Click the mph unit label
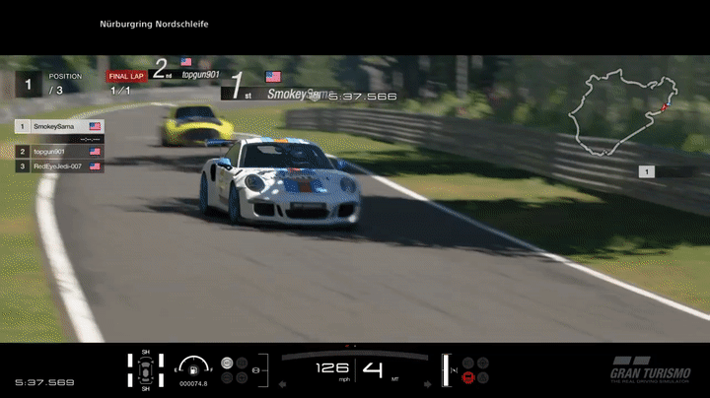The height and width of the screenshot is (398, 710). click(x=344, y=380)
